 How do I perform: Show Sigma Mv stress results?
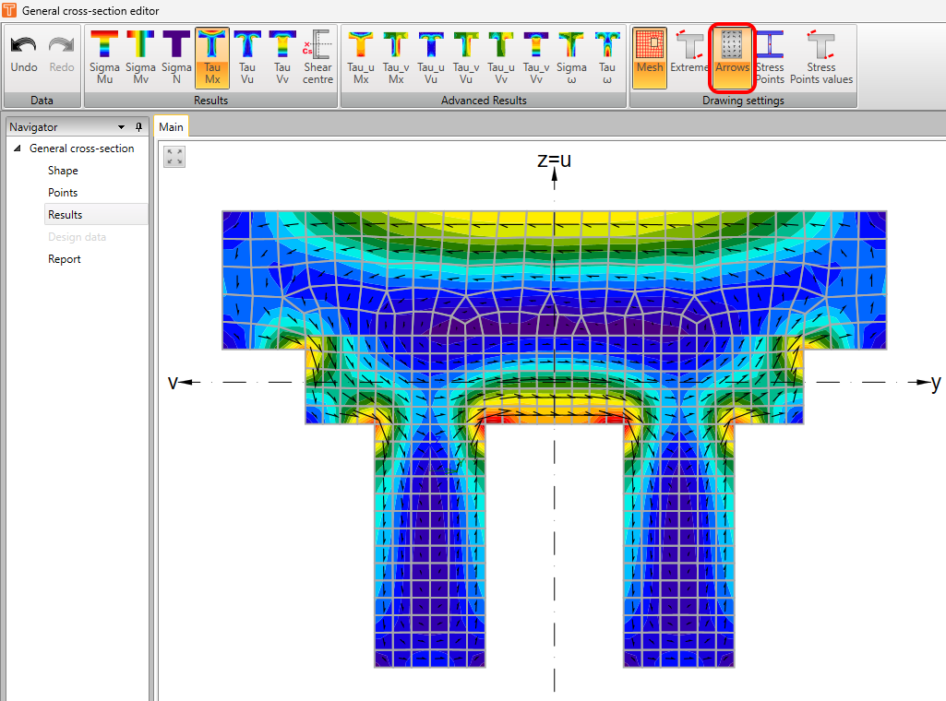coord(140,56)
